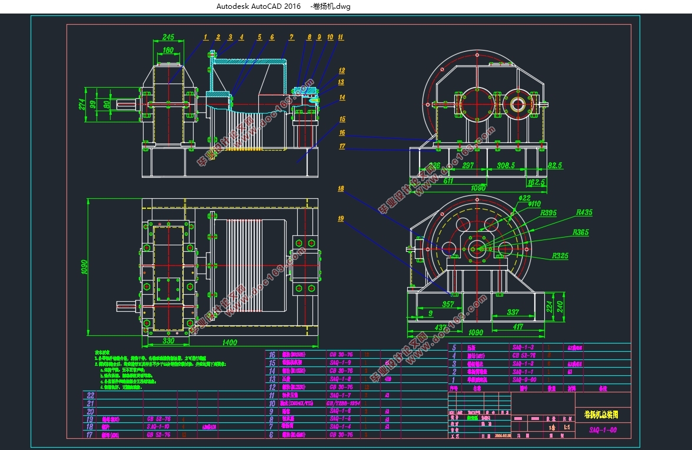Screen dimensions: 692x450
Task: Pick the R365 radius annotation
Action: (581, 232)
